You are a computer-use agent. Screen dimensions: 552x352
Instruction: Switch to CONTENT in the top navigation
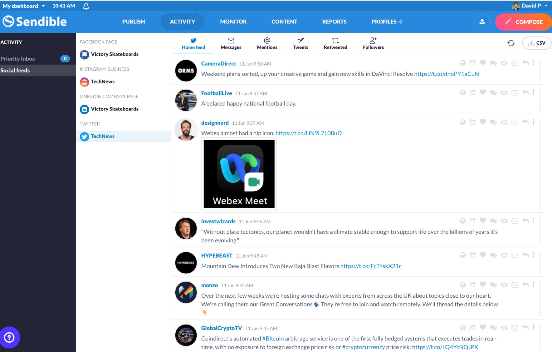[x=284, y=22]
